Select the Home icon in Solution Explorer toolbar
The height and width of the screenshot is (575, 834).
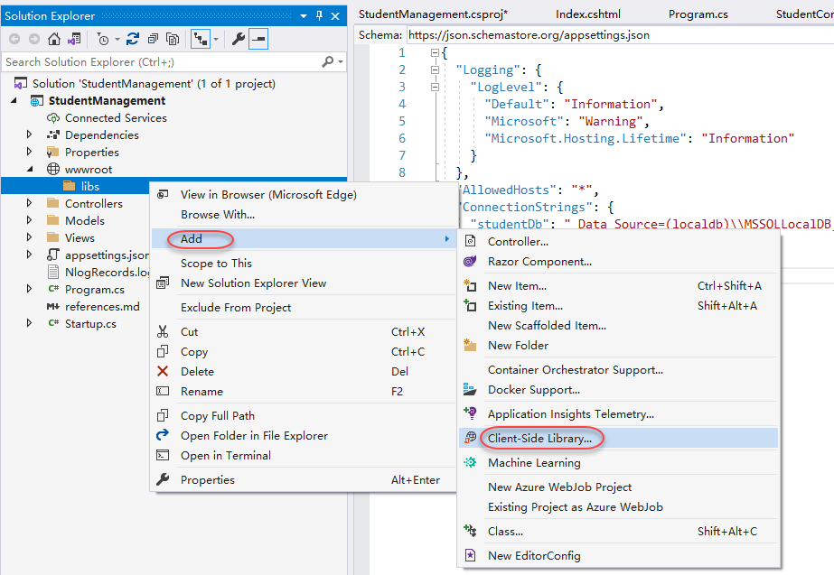[x=53, y=39]
